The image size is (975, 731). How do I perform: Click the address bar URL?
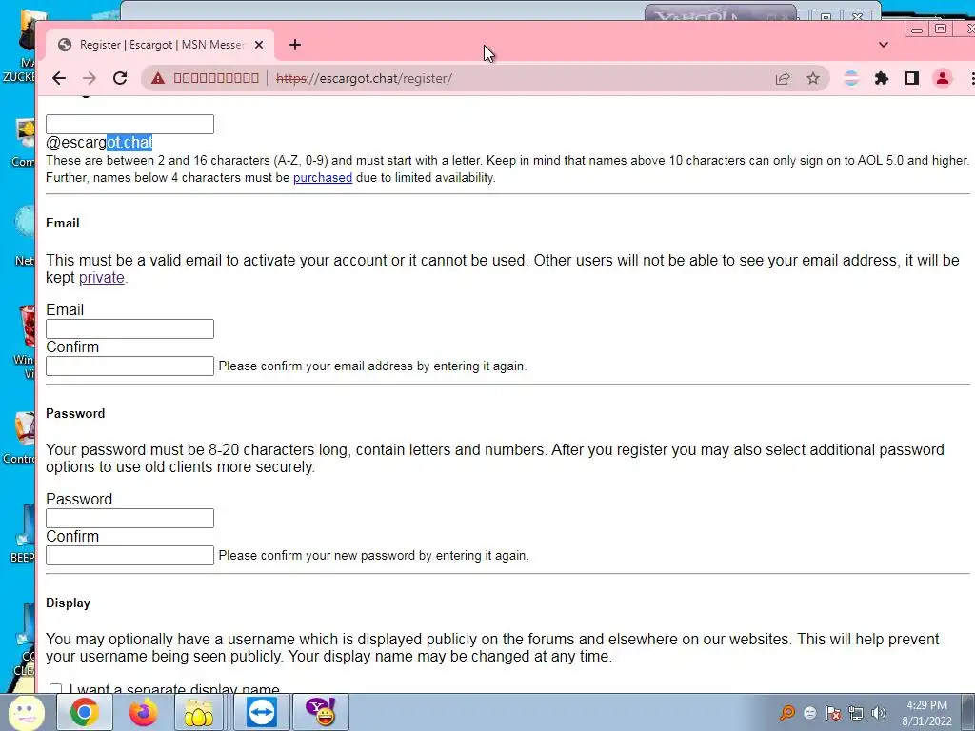[x=364, y=78]
